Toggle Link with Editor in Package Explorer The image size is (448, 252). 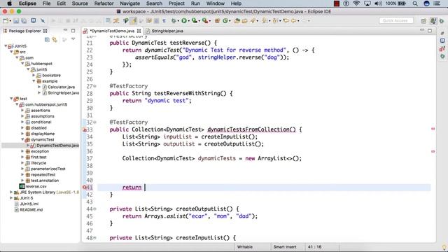55,40
